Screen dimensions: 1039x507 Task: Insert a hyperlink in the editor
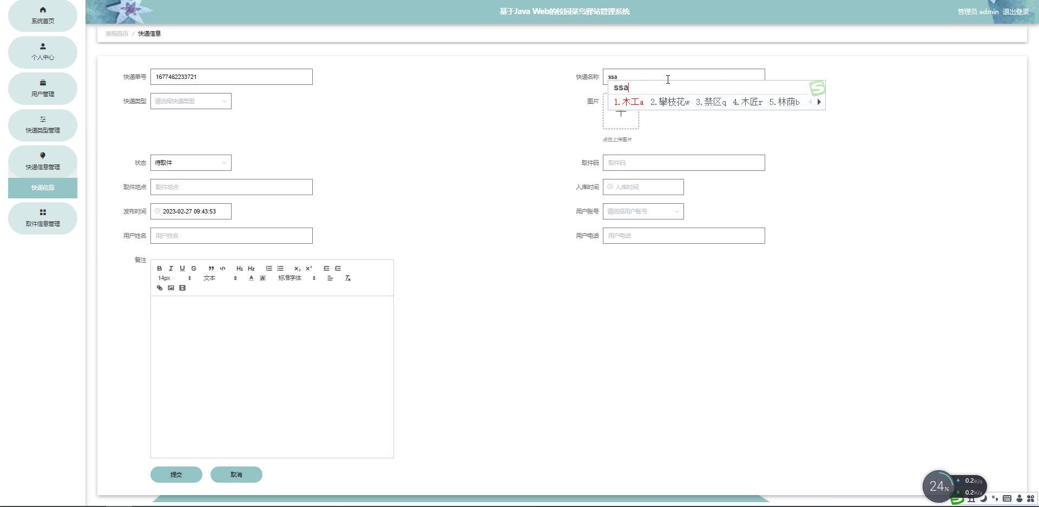click(160, 288)
